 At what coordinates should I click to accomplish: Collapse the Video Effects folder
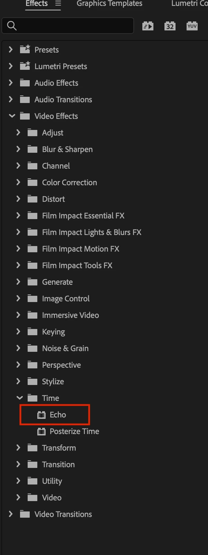coord(12,116)
